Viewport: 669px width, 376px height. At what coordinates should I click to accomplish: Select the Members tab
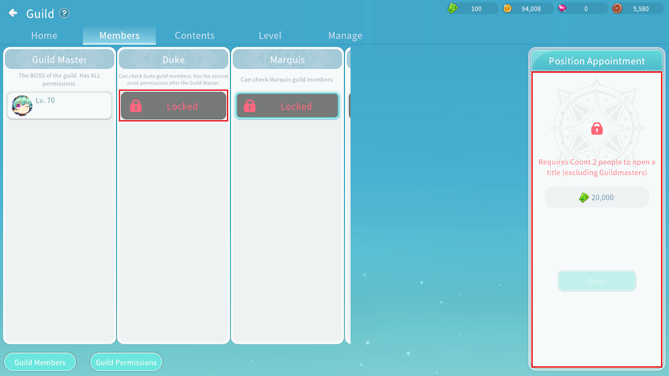point(120,36)
